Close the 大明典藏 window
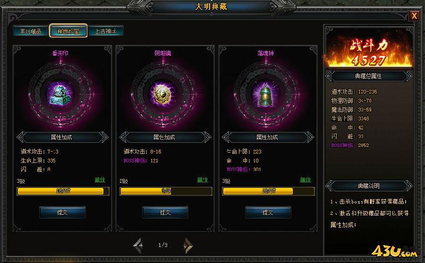 point(414,16)
